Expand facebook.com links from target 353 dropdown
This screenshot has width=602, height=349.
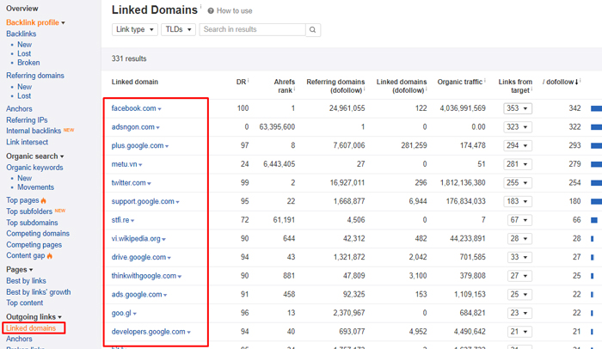(518, 108)
